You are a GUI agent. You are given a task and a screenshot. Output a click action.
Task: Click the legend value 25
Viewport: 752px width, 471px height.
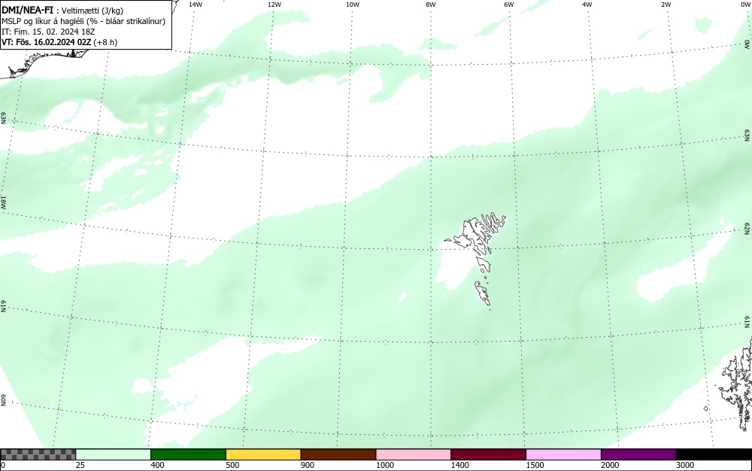click(x=80, y=465)
